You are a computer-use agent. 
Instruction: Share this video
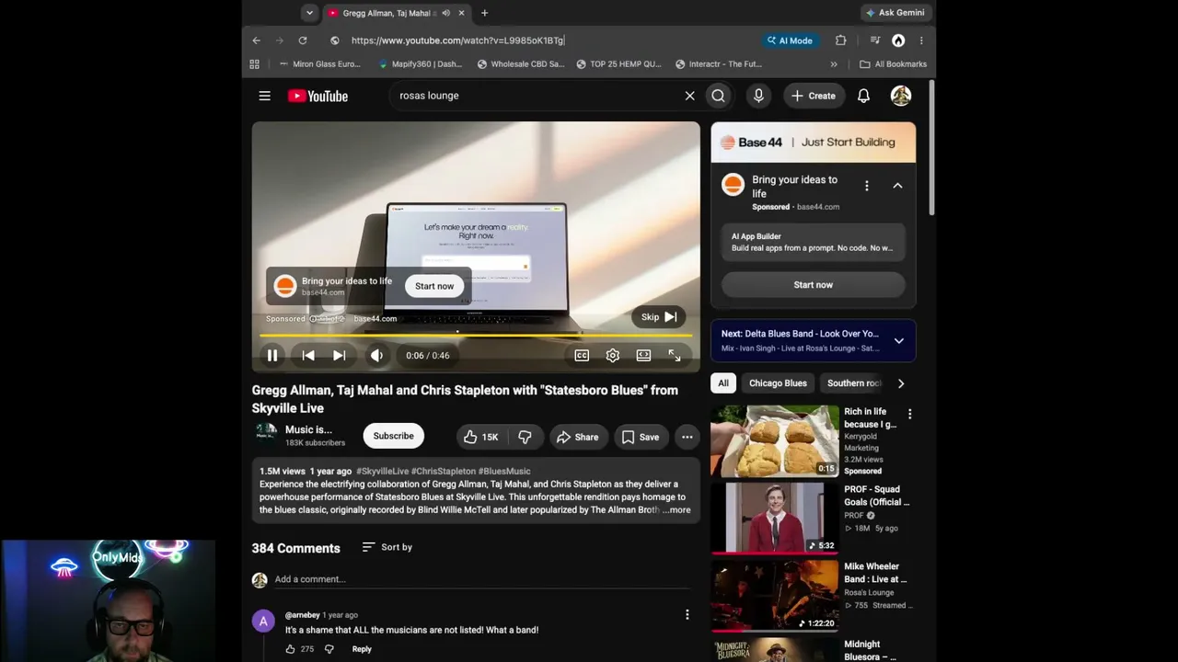coord(577,437)
